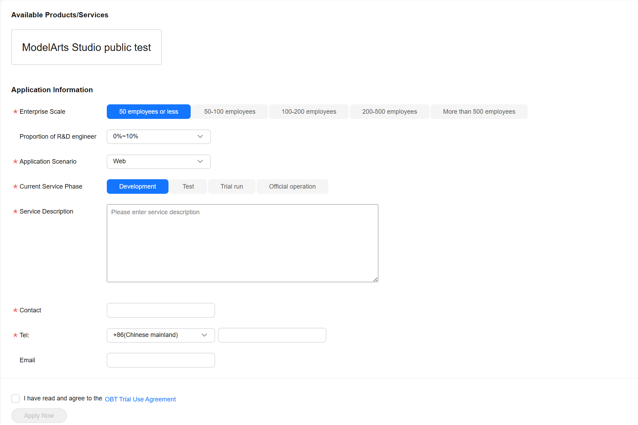Select 50 employees or less option
Screen dimensions: 638x425
pos(148,112)
